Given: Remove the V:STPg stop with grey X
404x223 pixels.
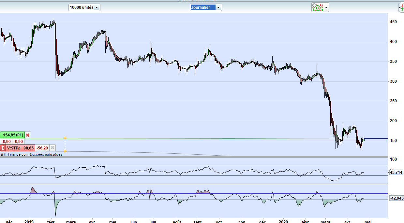Looking at the screenshot, I should pyautogui.click(x=52, y=148).
